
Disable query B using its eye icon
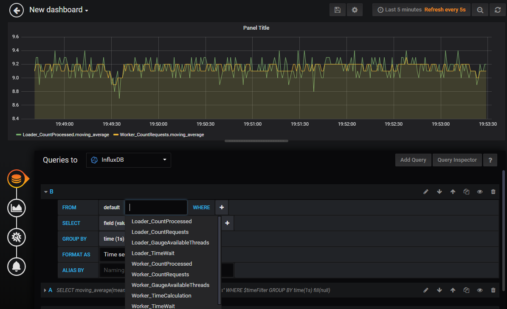click(x=480, y=191)
